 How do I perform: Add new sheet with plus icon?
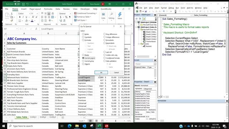point(63,117)
